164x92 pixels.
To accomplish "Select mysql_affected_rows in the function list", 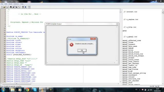I will click(132, 40).
